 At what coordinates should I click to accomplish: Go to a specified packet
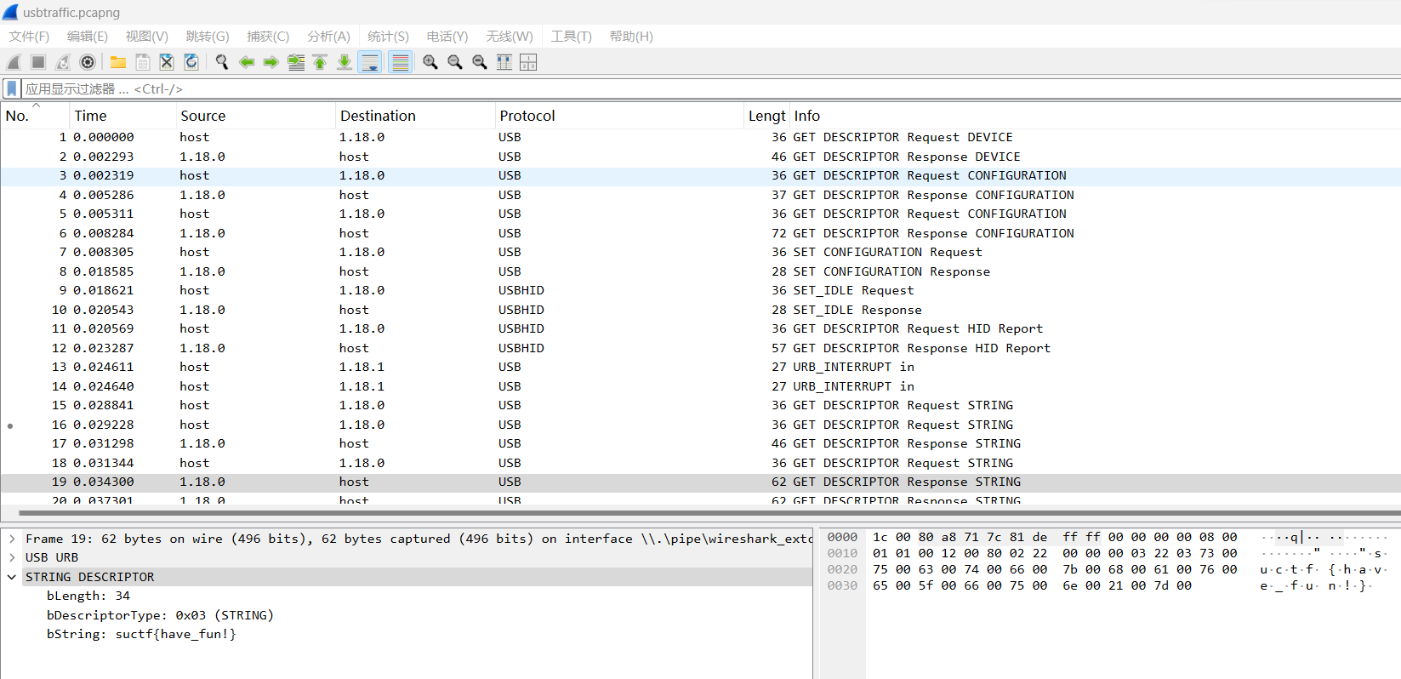296,62
